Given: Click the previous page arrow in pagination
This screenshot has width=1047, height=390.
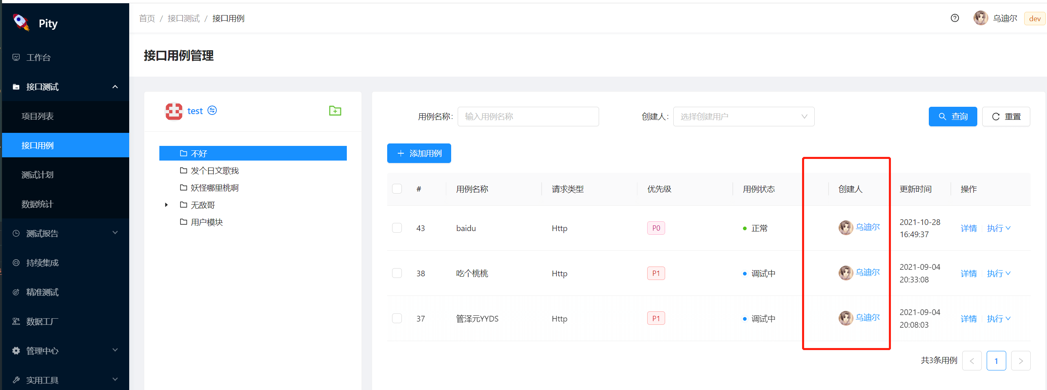Looking at the screenshot, I should tap(972, 361).
